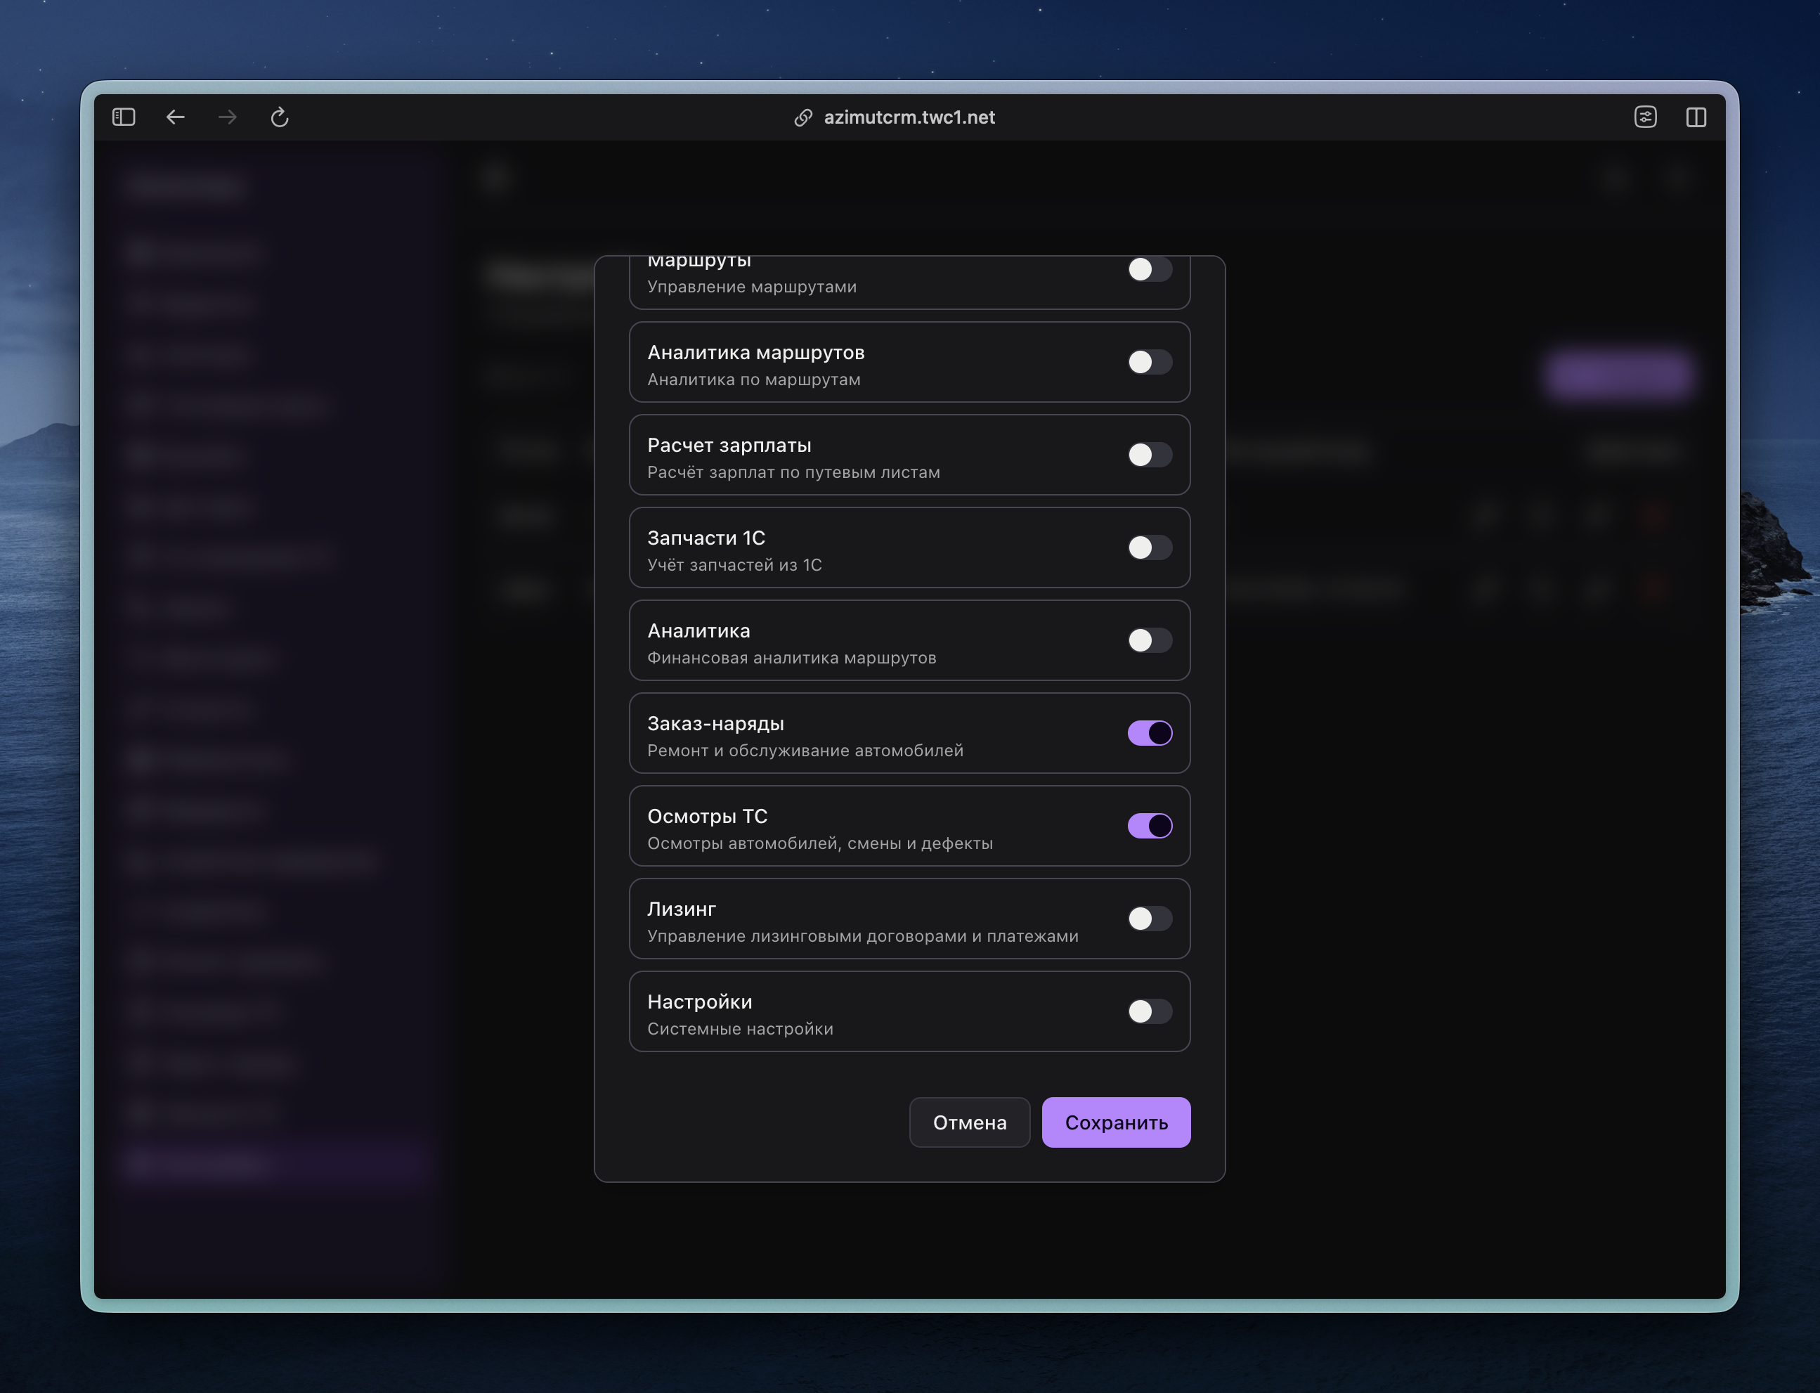Toggle the browser sidebar icon
The width and height of the screenshot is (1820, 1393).
[124, 117]
